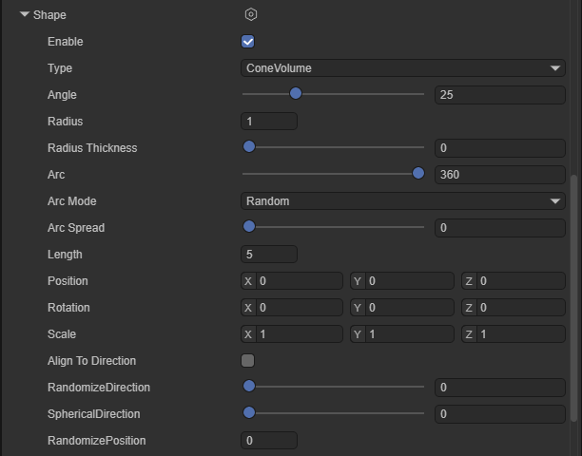Click the Angle slider handle

point(296,93)
